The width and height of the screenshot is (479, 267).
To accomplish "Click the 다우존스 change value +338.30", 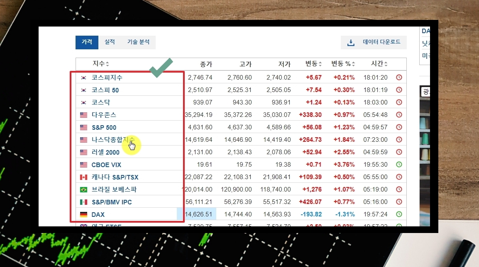I will pos(310,115).
